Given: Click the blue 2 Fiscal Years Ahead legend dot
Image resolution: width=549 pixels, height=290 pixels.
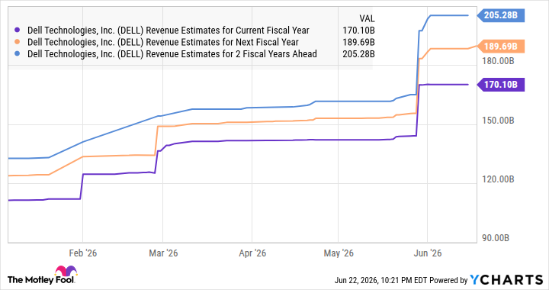Looking at the screenshot, I should [18, 54].
